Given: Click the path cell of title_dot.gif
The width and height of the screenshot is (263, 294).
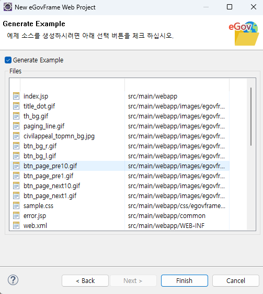Looking at the screenshot, I should pyautogui.click(x=176, y=106).
